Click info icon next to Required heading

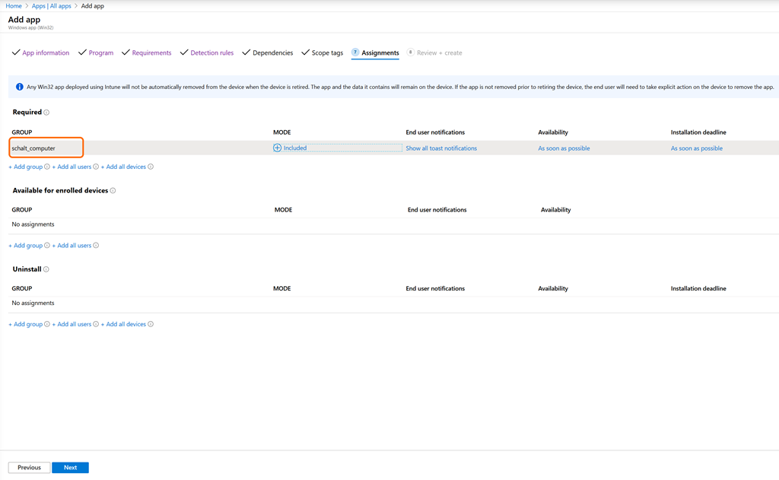[46, 113]
